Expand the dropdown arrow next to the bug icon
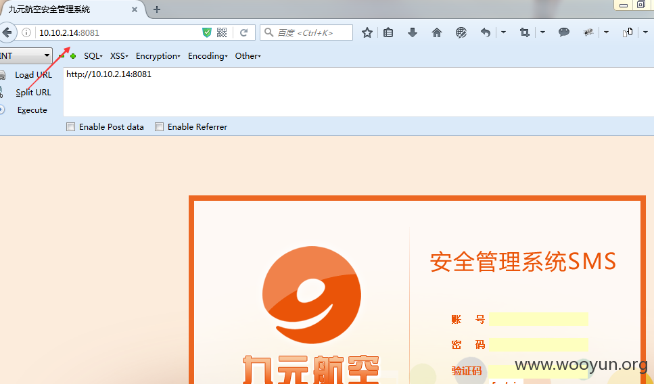654x384 pixels. (x=607, y=32)
